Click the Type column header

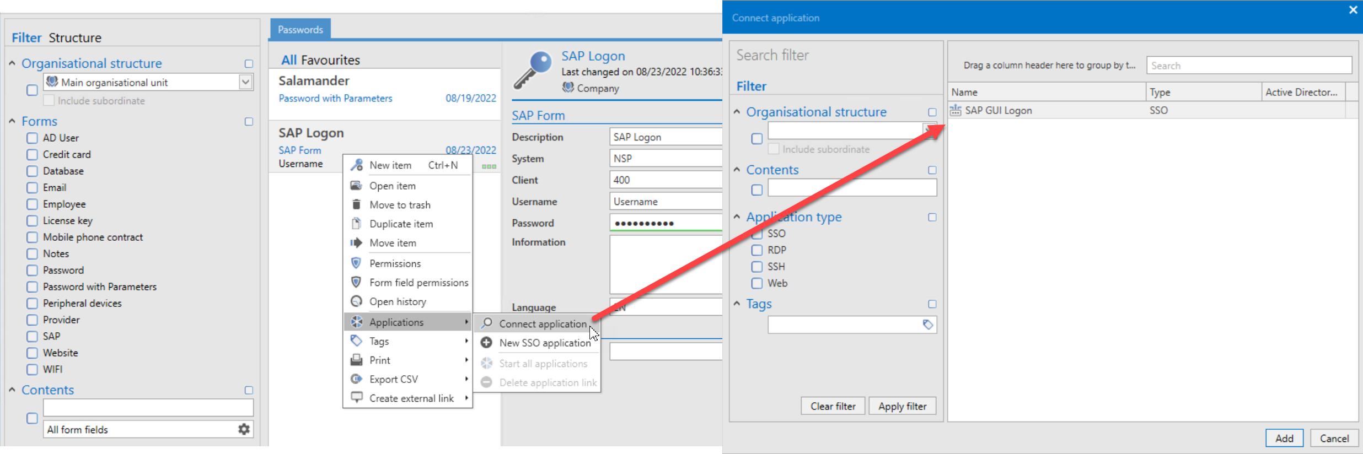tap(1204, 92)
